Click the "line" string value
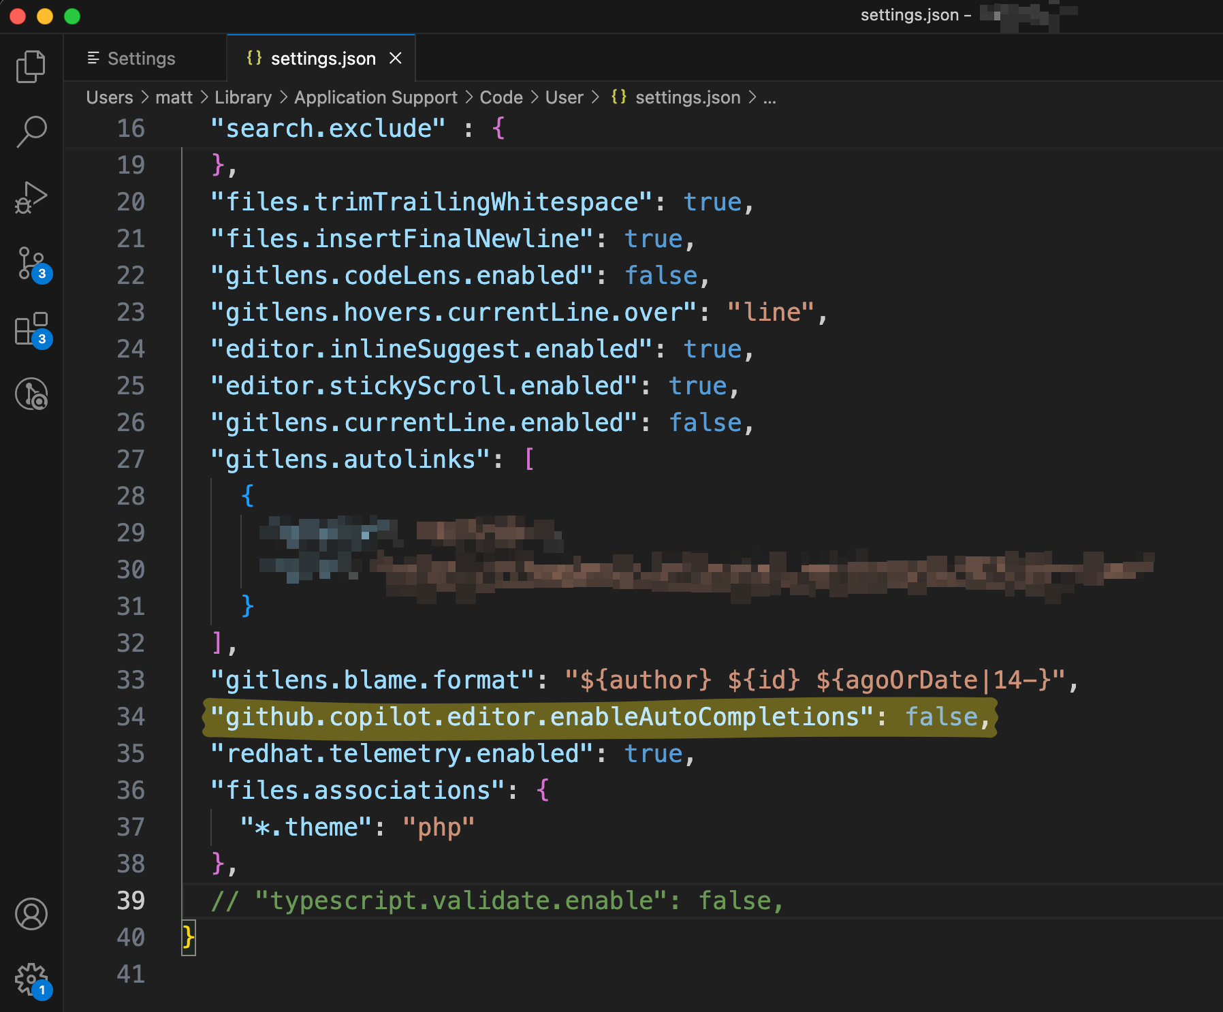1223x1012 pixels. [x=770, y=313]
